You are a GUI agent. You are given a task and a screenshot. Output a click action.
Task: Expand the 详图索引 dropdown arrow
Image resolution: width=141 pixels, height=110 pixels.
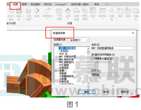[x=48, y=19]
